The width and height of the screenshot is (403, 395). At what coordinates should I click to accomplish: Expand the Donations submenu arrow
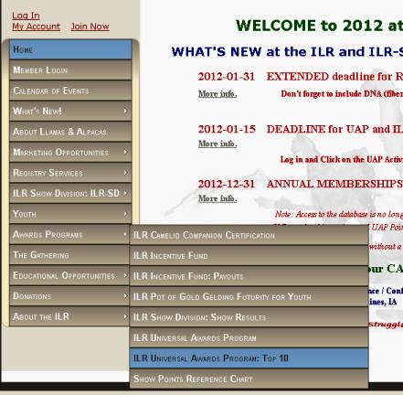[x=125, y=295]
